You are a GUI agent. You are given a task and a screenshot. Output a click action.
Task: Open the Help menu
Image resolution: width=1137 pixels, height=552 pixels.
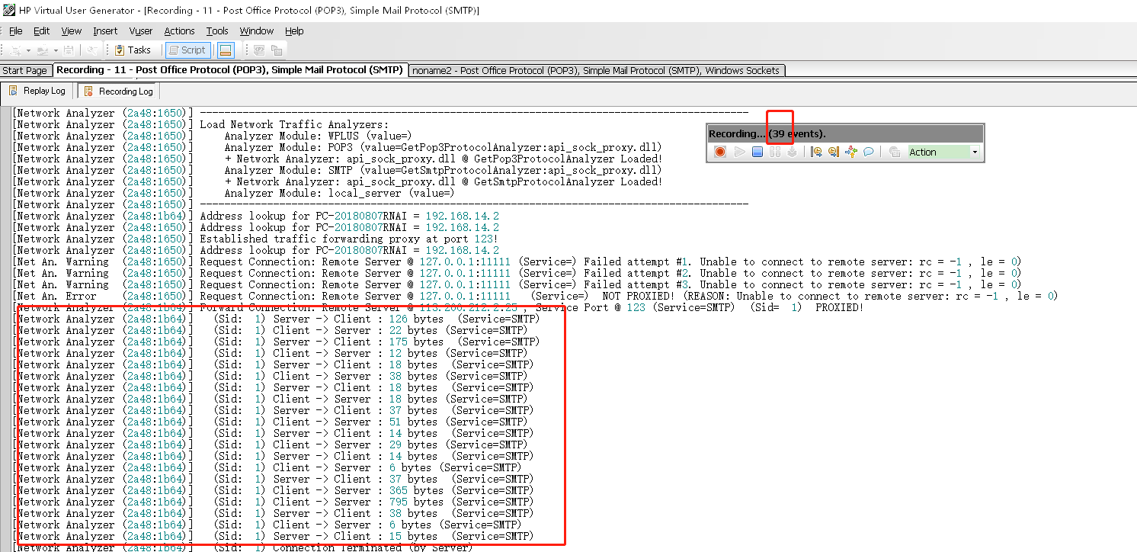pos(294,30)
